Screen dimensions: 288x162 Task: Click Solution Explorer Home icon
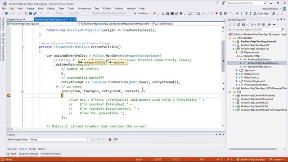(239, 25)
